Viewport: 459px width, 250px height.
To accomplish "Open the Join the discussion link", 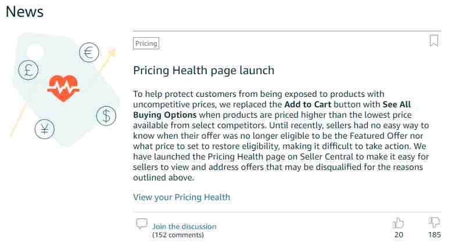I will coord(184,226).
